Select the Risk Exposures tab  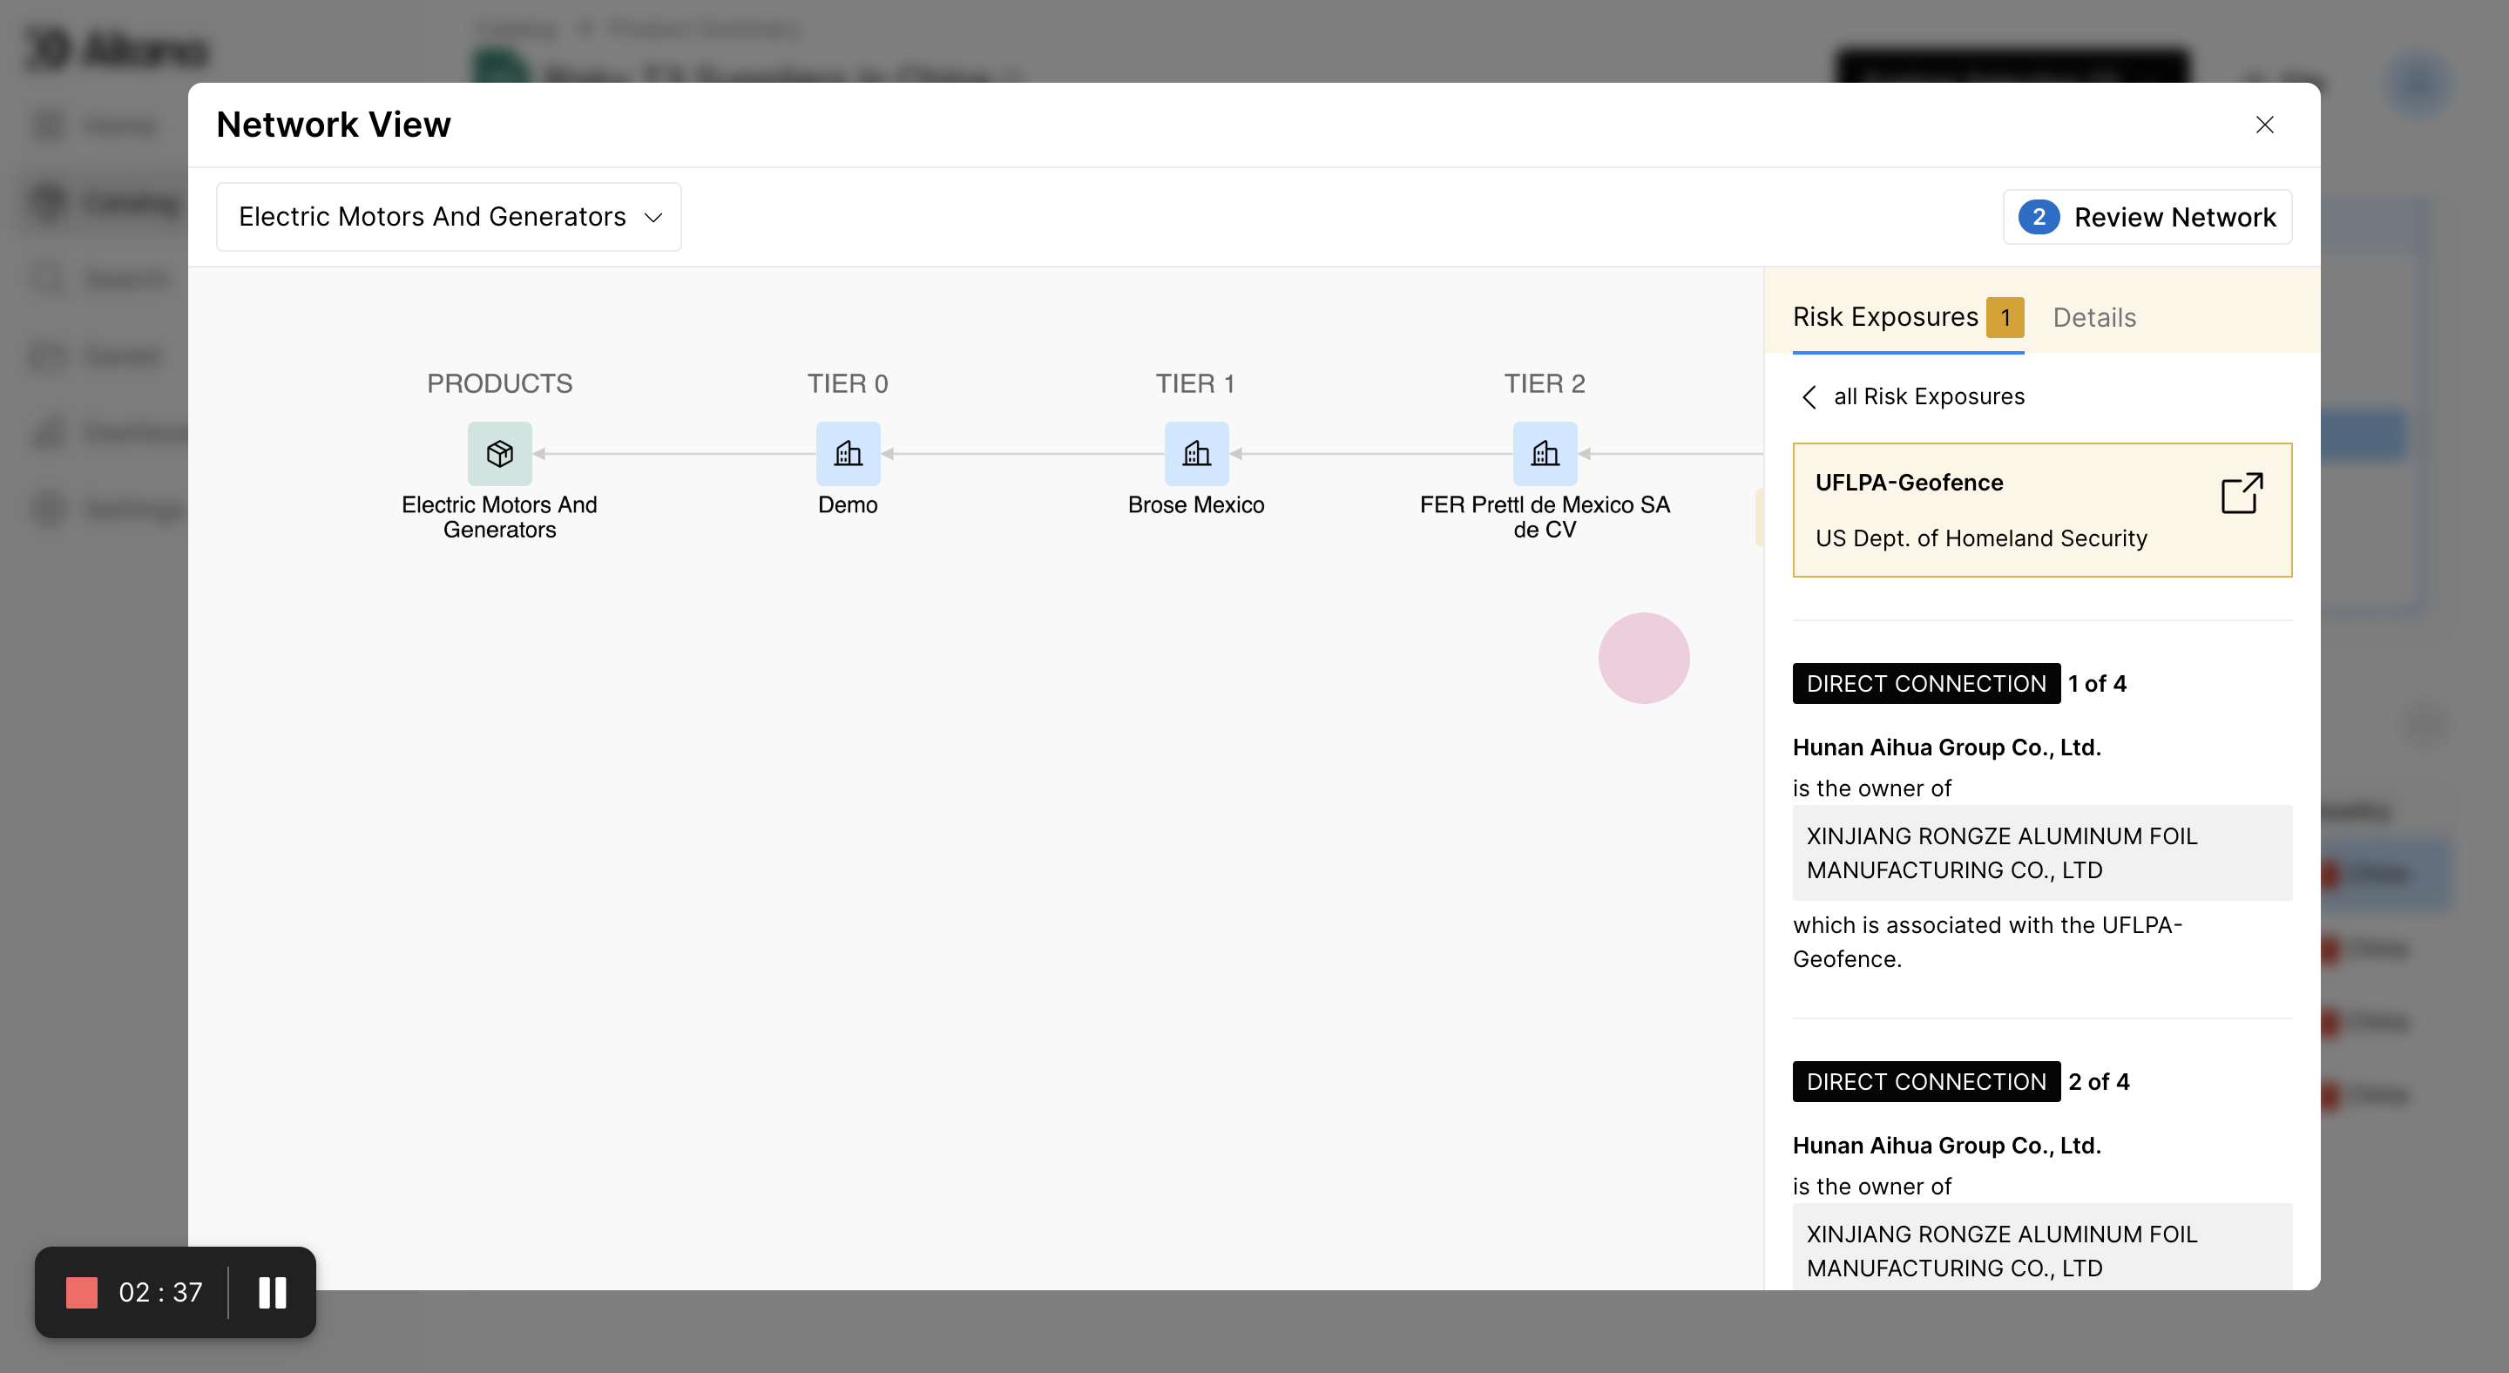[1884, 317]
